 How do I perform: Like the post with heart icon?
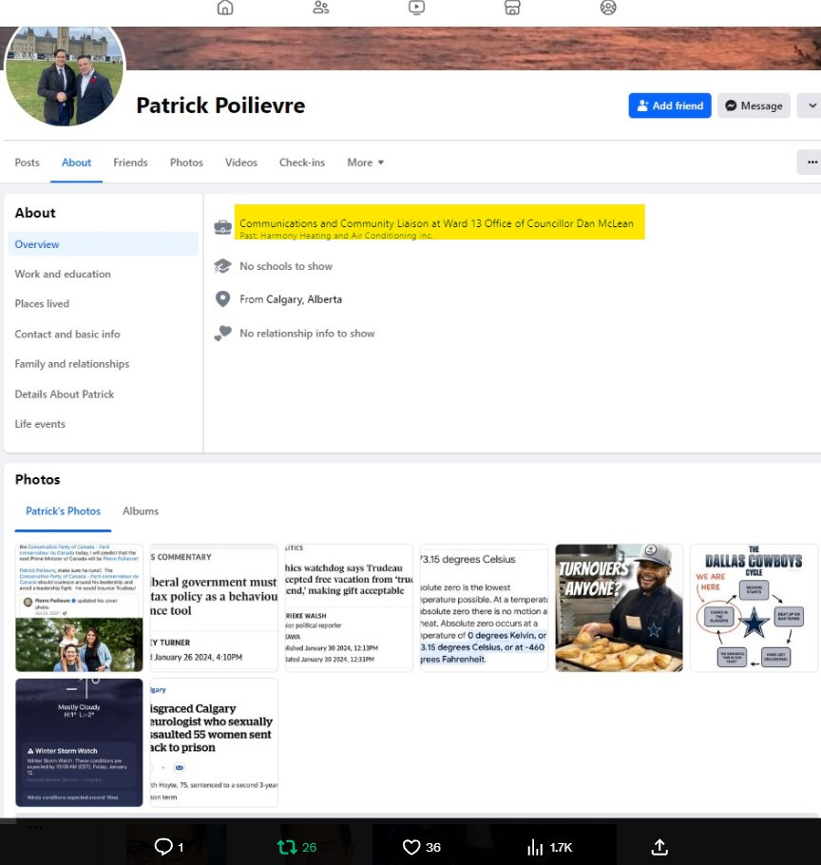click(411, 847)
